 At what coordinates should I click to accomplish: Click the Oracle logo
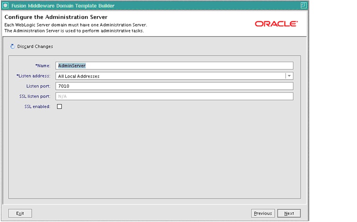pos(276,24)
